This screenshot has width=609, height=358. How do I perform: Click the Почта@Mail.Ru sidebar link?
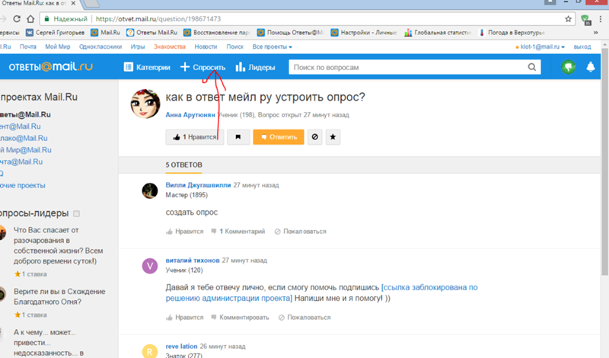coord(21,161)
